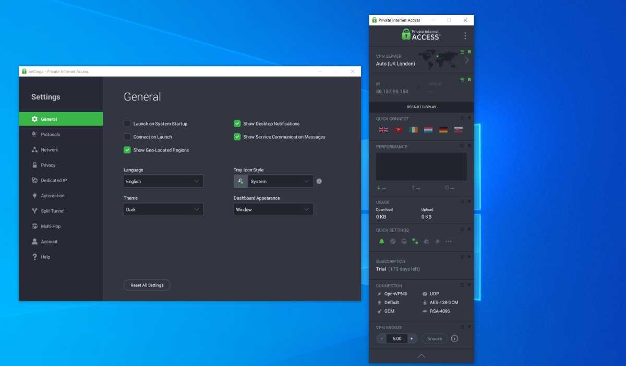Select the General settings tab

(x=61, y=119)
